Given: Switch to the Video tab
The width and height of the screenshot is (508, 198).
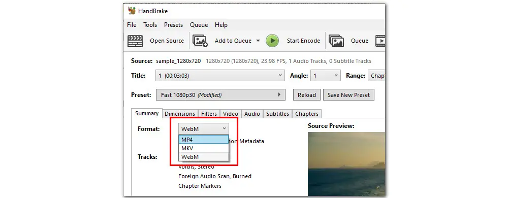Looking at the screenshot, I should pos(231,114).
